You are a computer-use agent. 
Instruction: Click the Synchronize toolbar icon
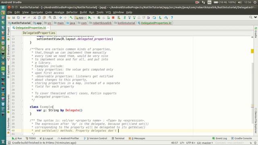(x=18, y=18)
